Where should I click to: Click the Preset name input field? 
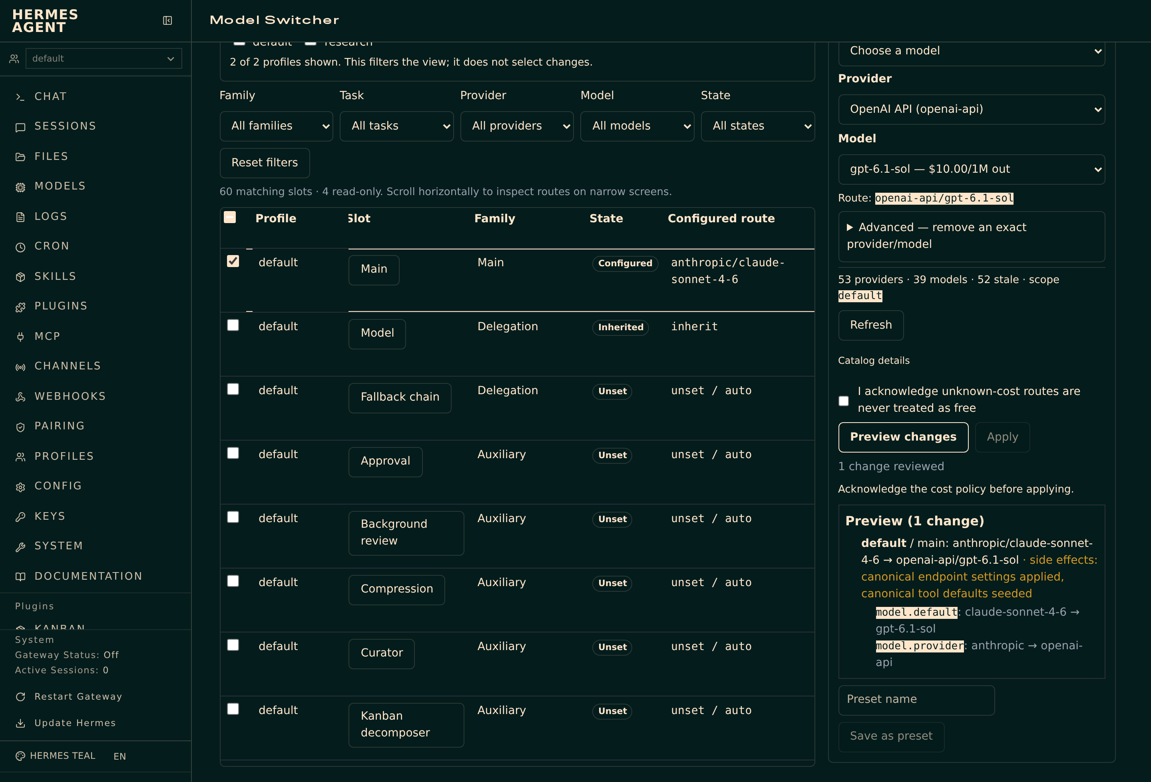coord(916,700)
